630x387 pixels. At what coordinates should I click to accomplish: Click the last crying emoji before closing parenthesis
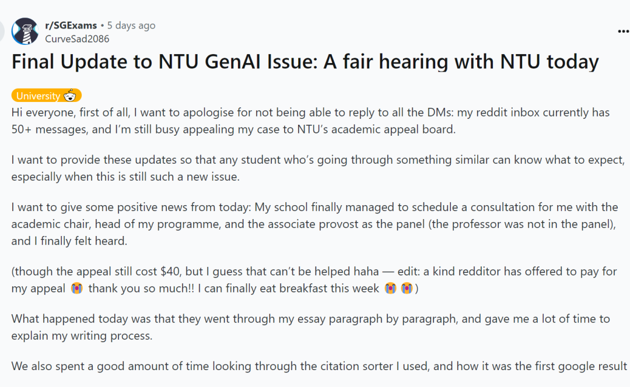pos(407,289)
